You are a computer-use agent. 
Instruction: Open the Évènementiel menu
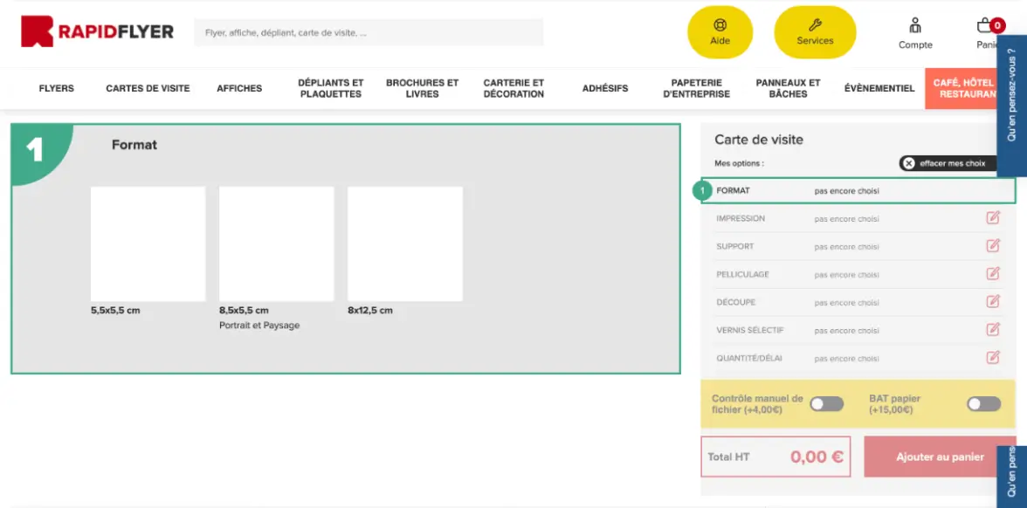point(879,88)
